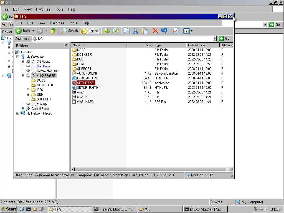Sort by the Date Modified column header
Viewport: 284px width, 213px height.
click(203, 45)
